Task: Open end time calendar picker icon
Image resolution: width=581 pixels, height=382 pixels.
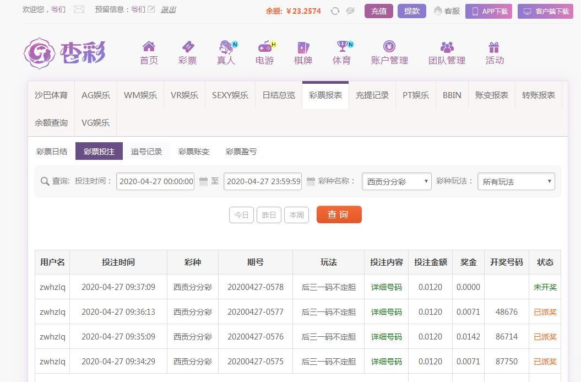Action: click(x=311, y=181)
